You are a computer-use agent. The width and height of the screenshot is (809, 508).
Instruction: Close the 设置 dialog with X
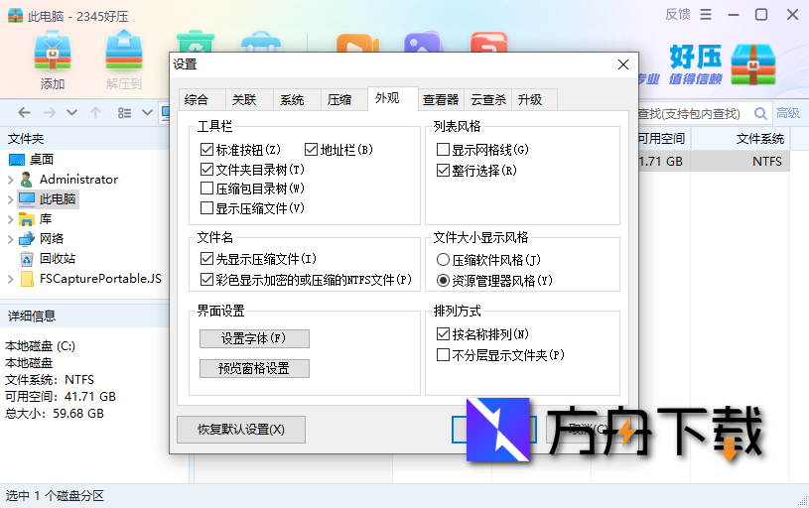pyautogui.click(x=623, y=64)
